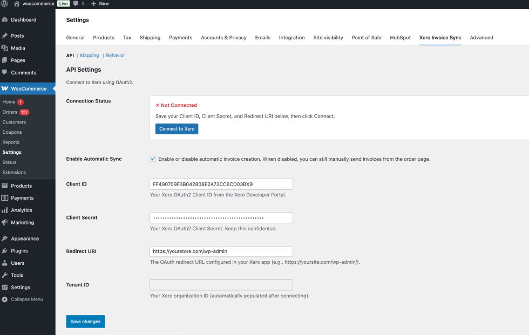Click the Plugins plug icon
Screen dimensions: 529x335
point(5,251)
